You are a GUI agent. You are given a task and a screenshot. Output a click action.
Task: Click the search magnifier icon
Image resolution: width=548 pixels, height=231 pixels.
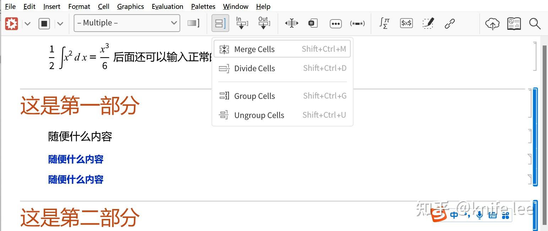click(x=535, y=24)
